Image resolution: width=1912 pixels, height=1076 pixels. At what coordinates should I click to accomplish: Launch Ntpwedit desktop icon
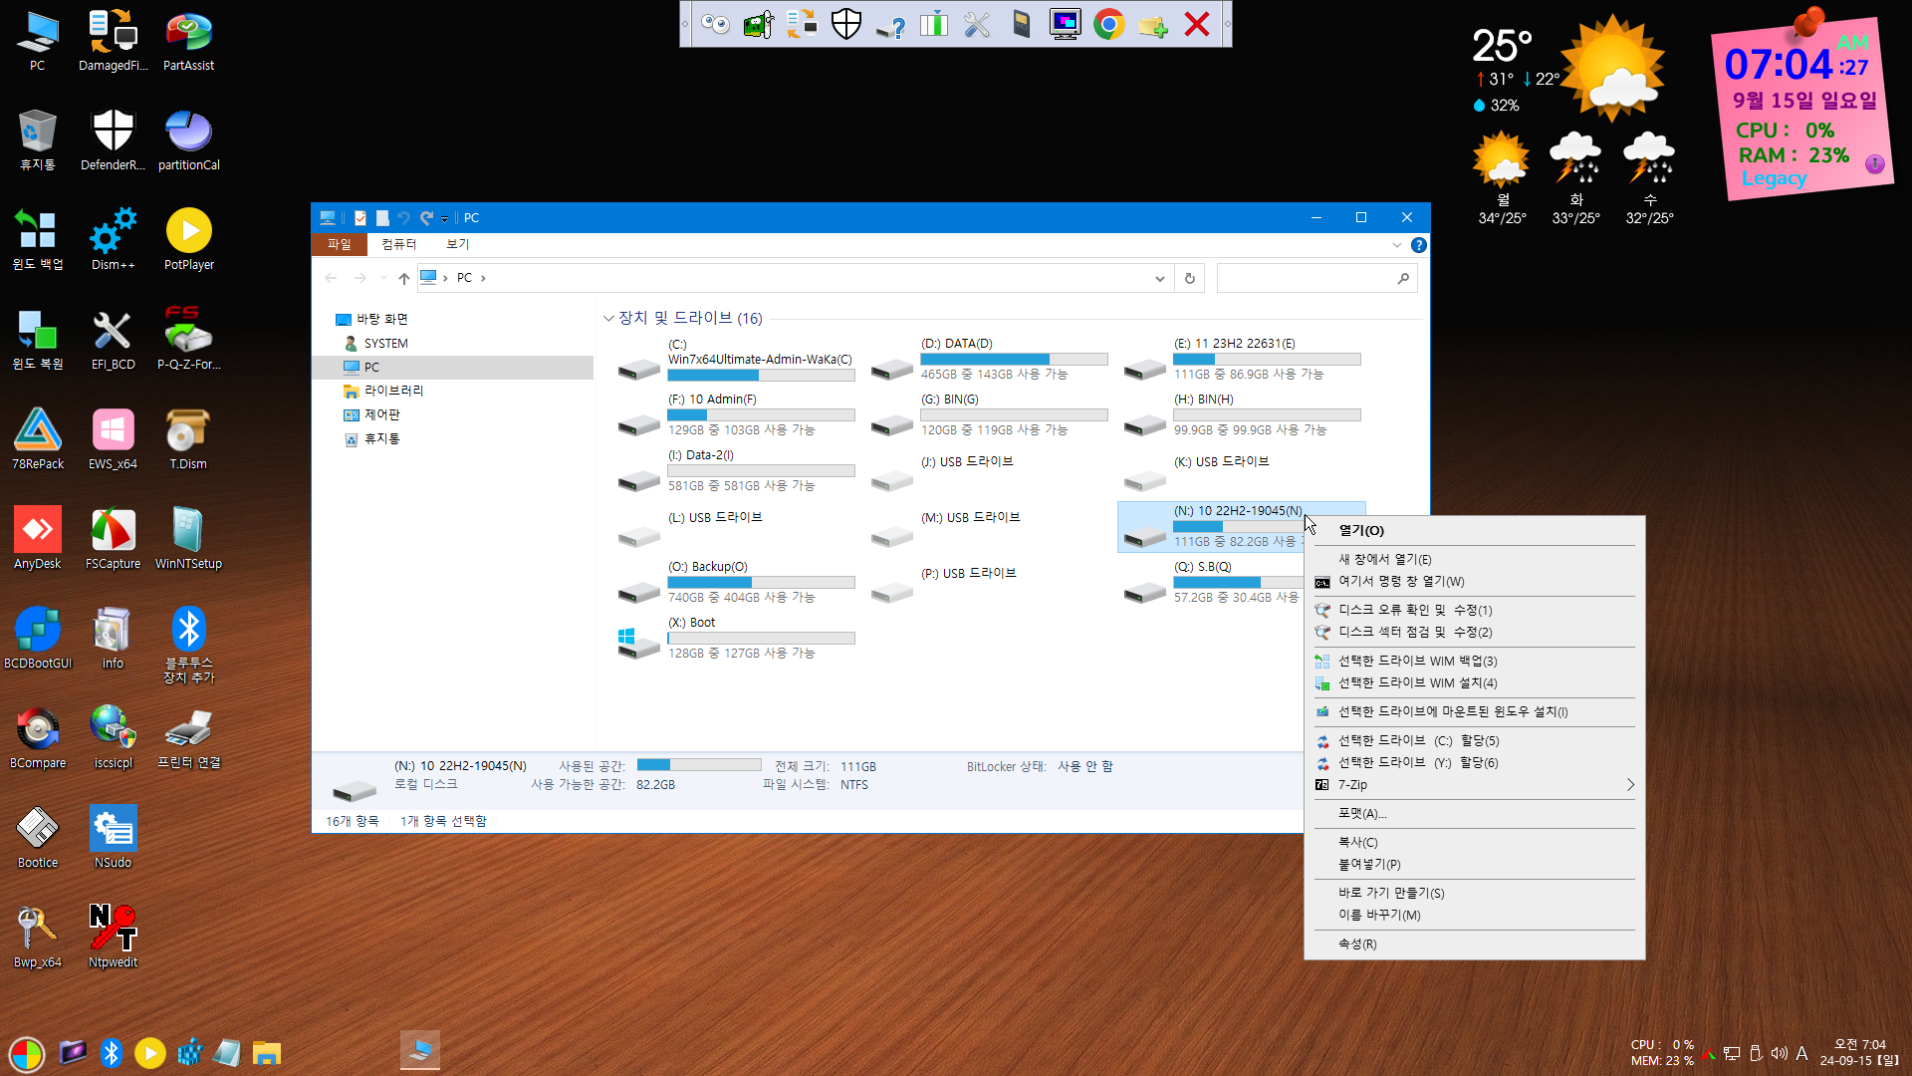click(113, 939)
